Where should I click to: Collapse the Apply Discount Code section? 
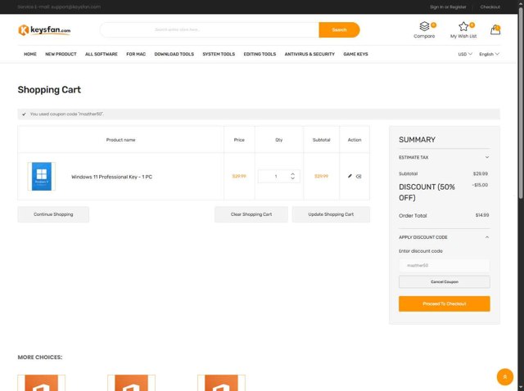click(444, 237)
